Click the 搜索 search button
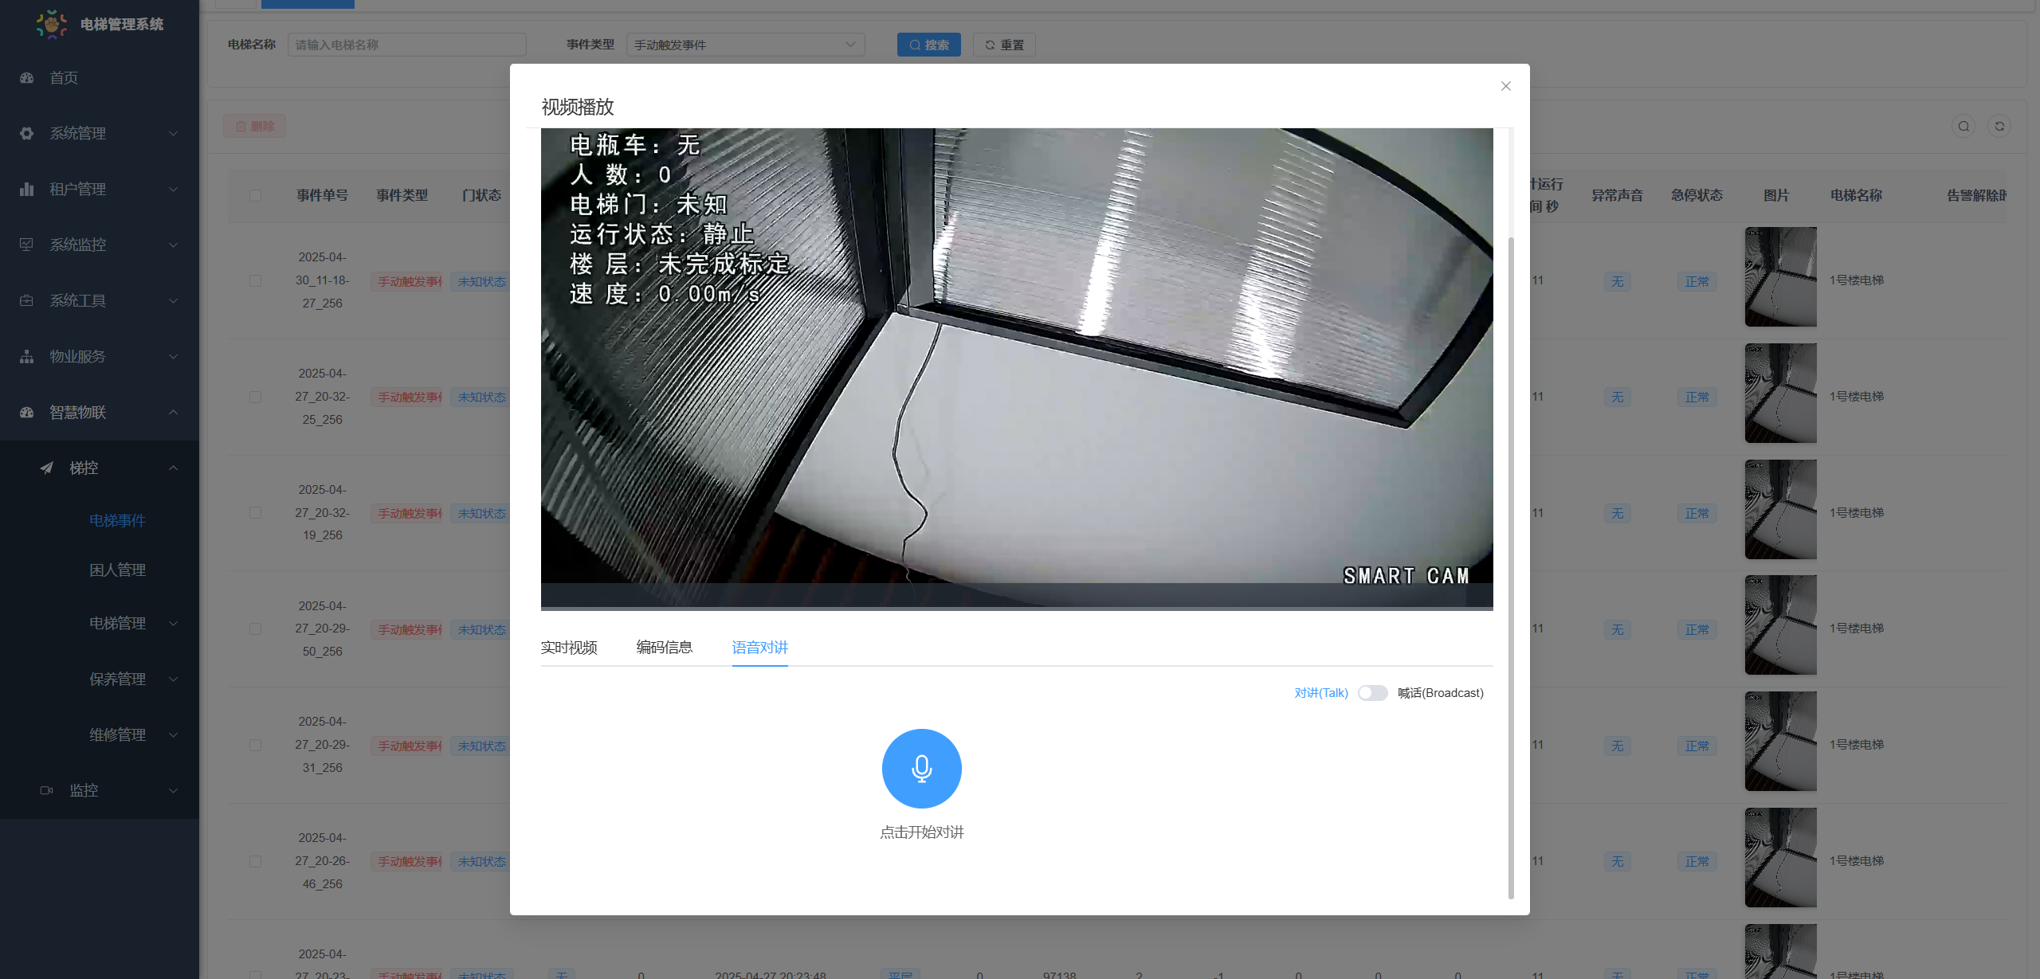2040x979 pixels. point(928,45)
